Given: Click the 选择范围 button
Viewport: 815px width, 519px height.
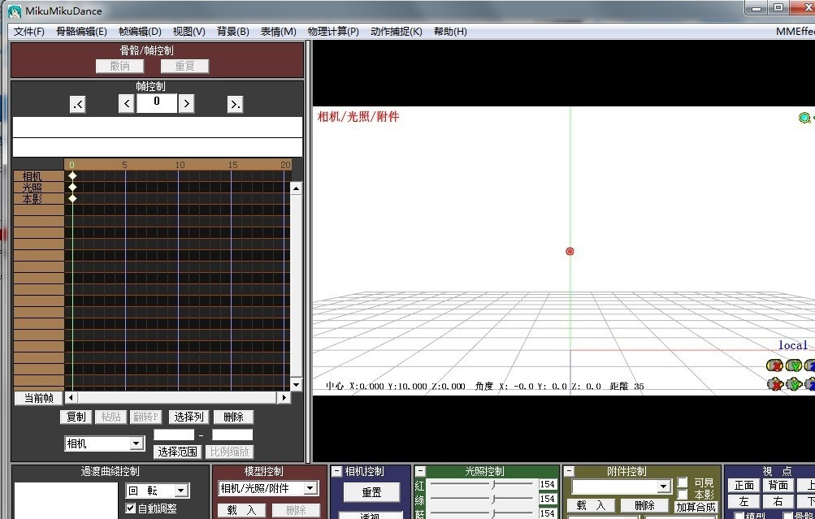Looking at the screenshot, I should pyautogui.click(x=177, y=452).
